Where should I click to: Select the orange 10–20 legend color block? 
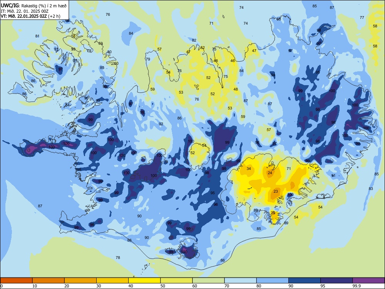coord(49,281)
